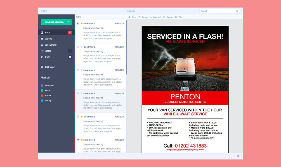Image resolution: width=281 pixels, height=167 pixels.
Task: Star the Email User 3 message
Action: [x=82, y=70]
